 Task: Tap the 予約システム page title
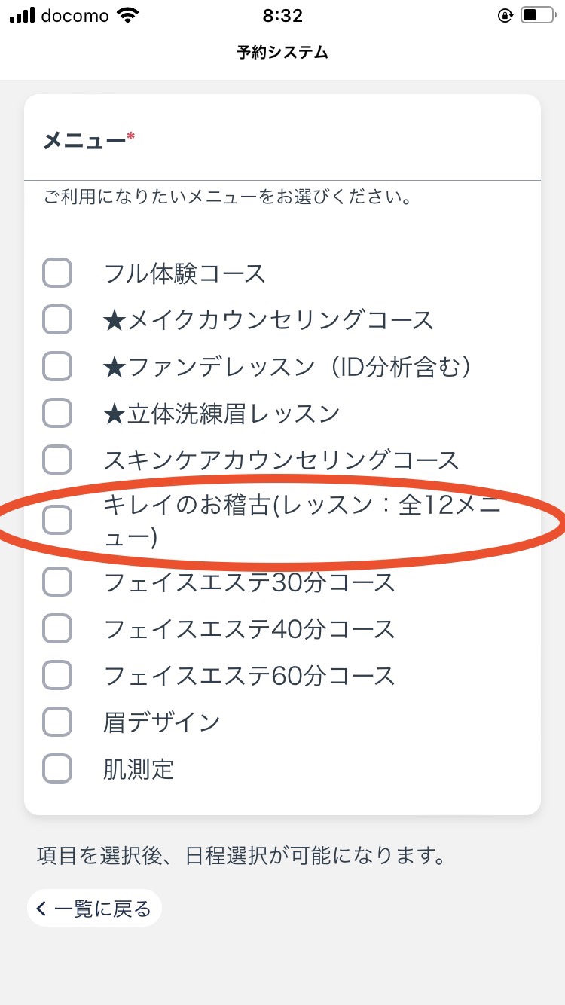click(x=282, y=52)
